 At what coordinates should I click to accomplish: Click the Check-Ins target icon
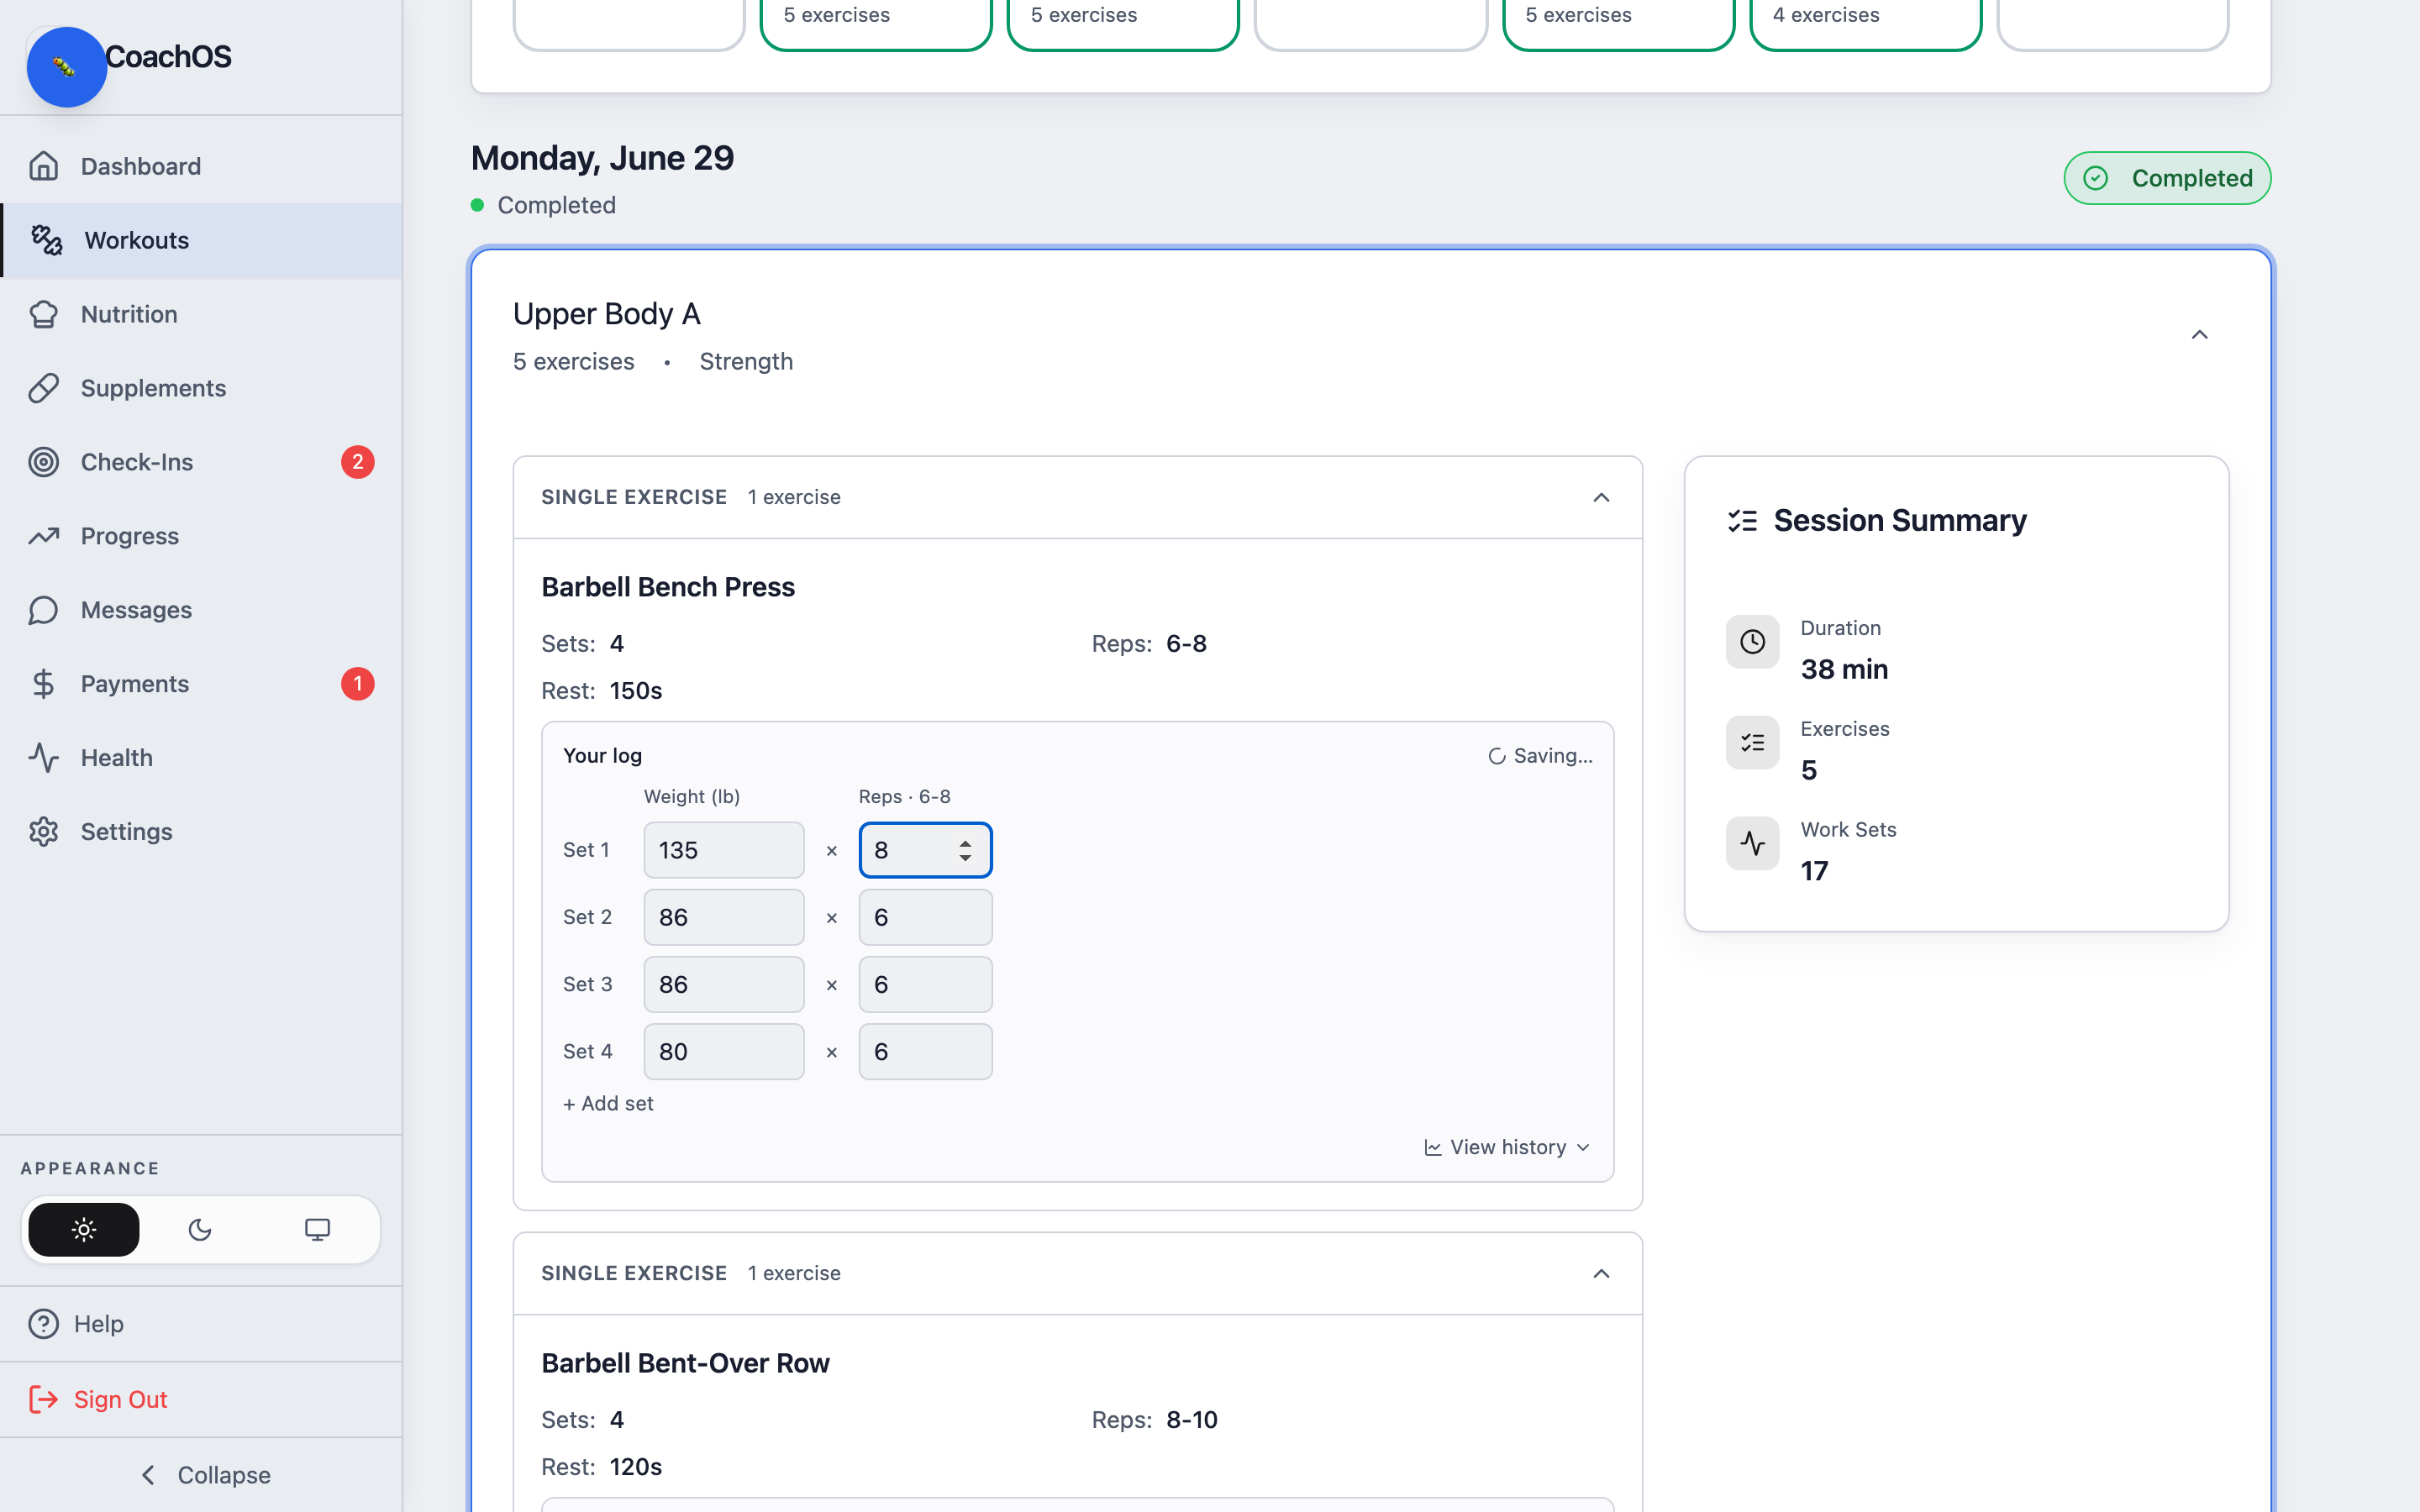point(44,462)
